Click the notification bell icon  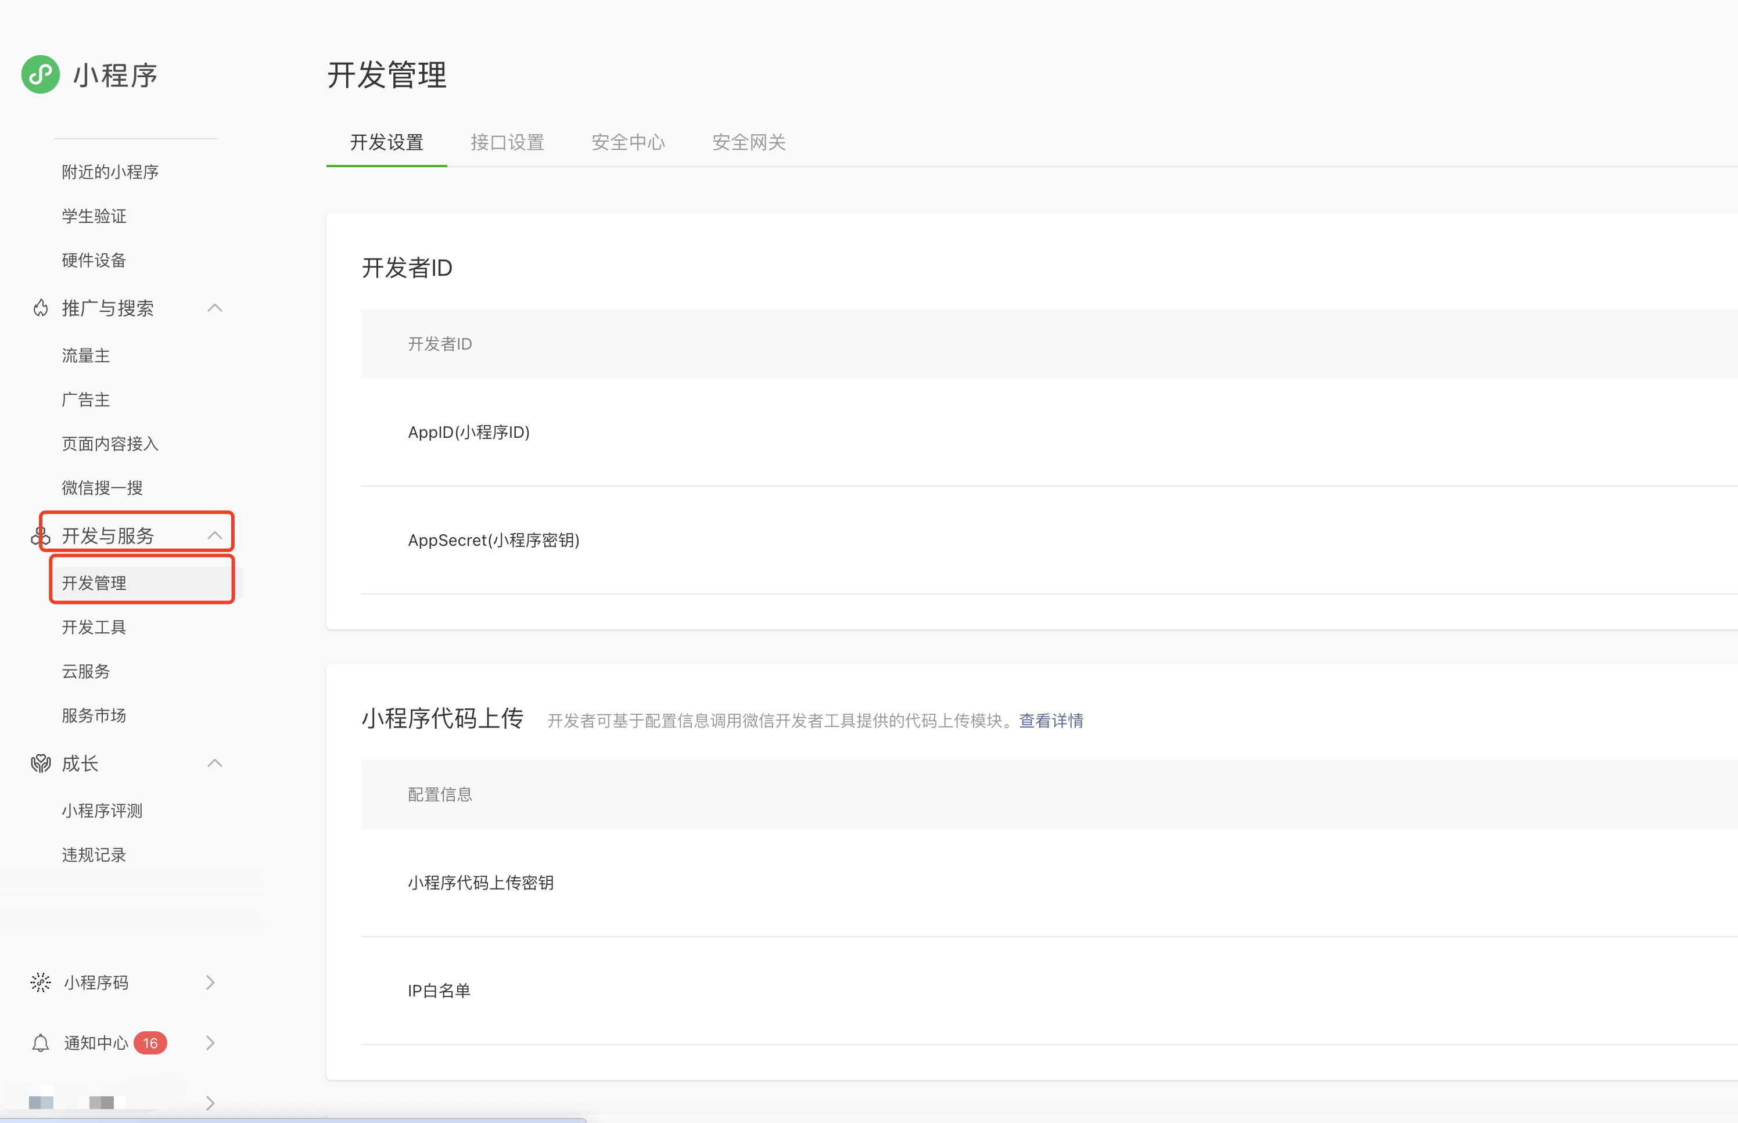tap(41, 1043)
